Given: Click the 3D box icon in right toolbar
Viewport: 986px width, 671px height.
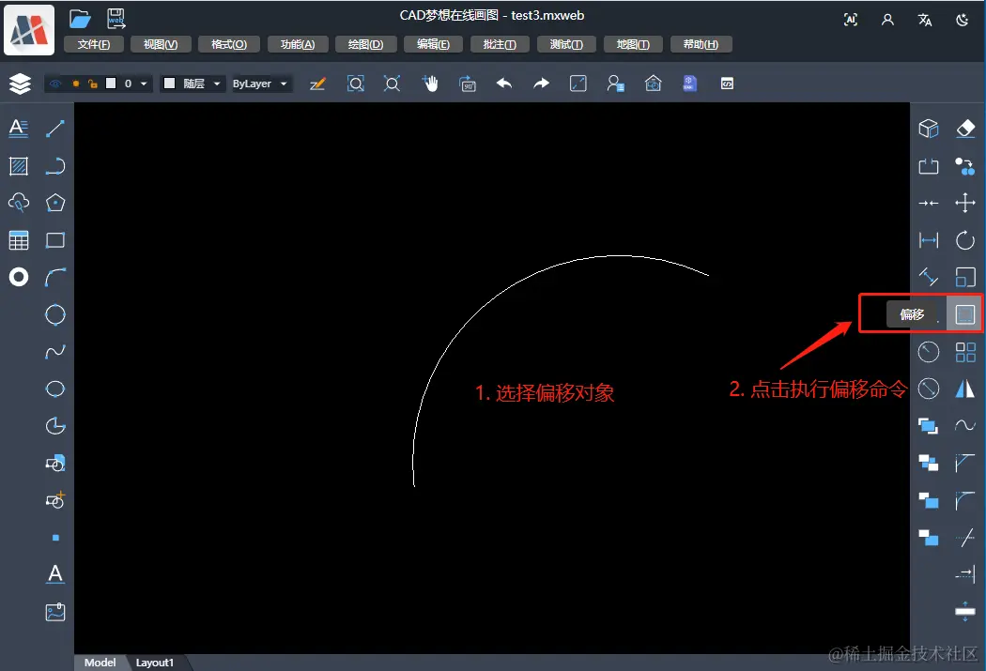Looking at the screenshot, I should (929, 129).
